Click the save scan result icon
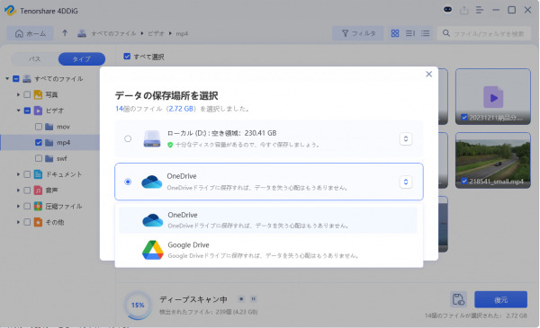 pos(458,299)
